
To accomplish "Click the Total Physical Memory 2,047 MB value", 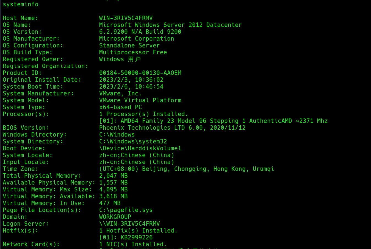I will [113, 176].
